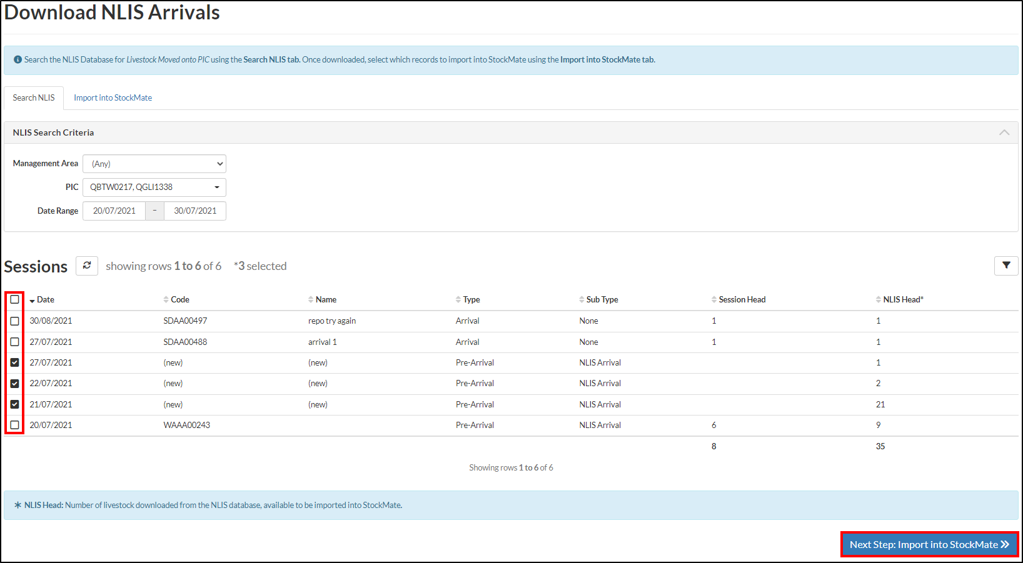Edit the end date 30/07/2021 field
This screenshot has height=563, width=1023.
195,211
